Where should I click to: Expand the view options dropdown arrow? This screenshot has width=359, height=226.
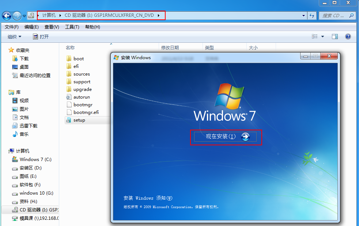(322, 37)
